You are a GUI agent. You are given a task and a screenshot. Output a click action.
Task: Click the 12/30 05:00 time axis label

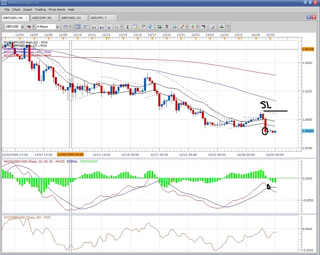coord(275,155)
